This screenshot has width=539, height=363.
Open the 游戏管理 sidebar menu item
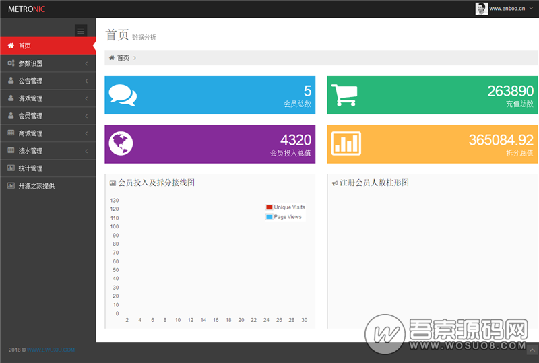point(30,98)
